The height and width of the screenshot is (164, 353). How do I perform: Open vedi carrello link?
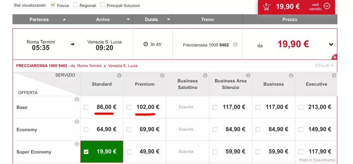(315, 7)
